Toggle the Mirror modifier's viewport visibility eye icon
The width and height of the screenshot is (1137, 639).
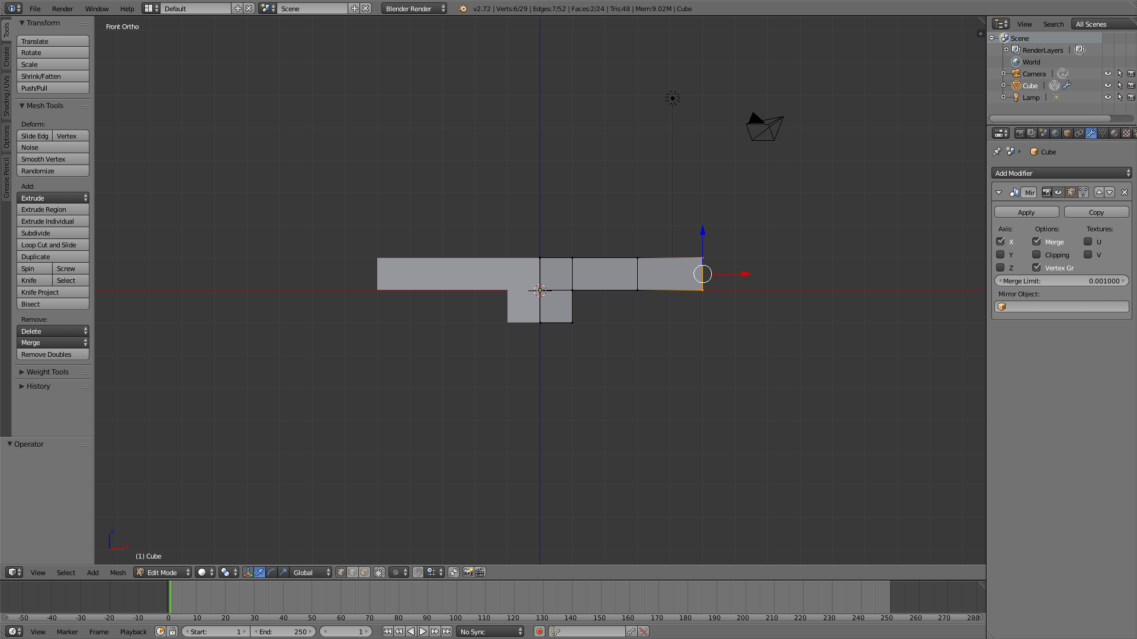point(1058,192)
